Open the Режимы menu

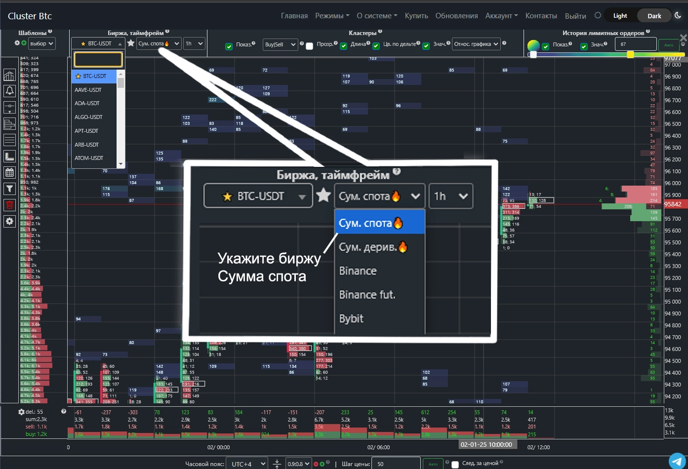pyautogui.click(x=332, y=16)
